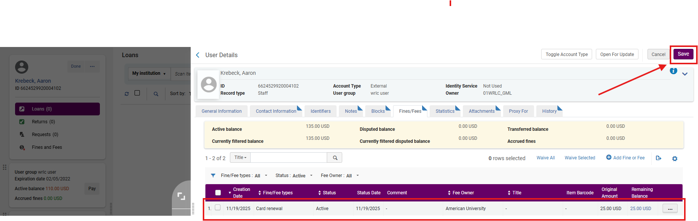The width and height of the screenshot is (698, 221).
Task: Open the row actions ellipsis for Card renewal
Action: pyautogui.click(x=670, y=209)
